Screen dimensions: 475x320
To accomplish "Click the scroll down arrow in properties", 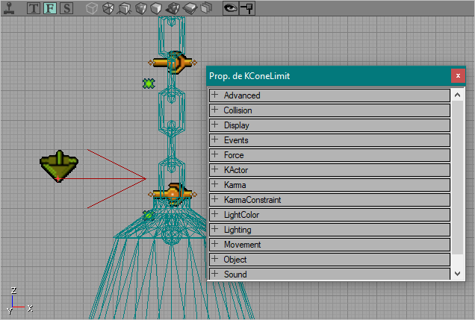I will (457, 274).
